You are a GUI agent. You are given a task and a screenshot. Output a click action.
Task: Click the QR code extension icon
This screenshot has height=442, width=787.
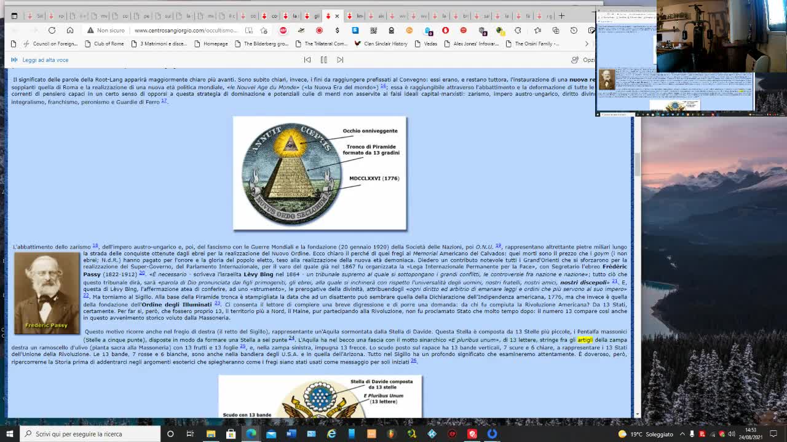(x=373, y=30)
